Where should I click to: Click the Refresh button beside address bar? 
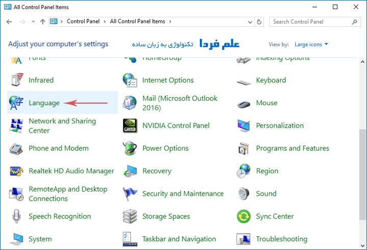[259, 22]
